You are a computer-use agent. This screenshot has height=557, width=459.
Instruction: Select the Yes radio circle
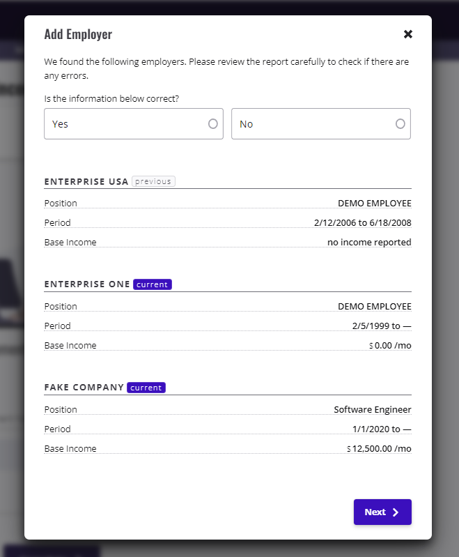pos(213,123)
